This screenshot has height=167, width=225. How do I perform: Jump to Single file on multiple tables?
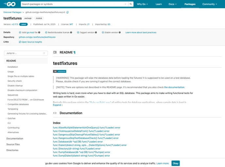[x=21, y=76]
